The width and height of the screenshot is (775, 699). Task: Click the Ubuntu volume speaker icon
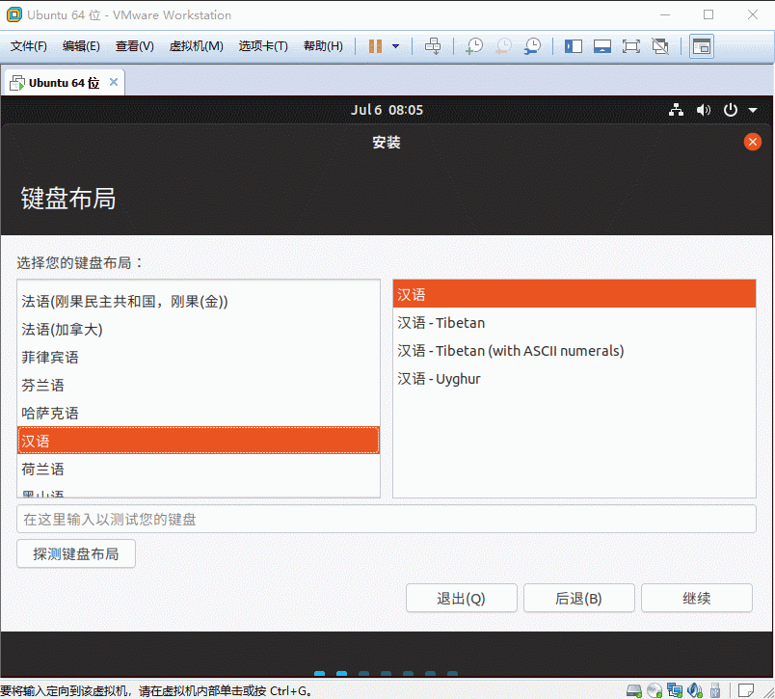[704, 111]
